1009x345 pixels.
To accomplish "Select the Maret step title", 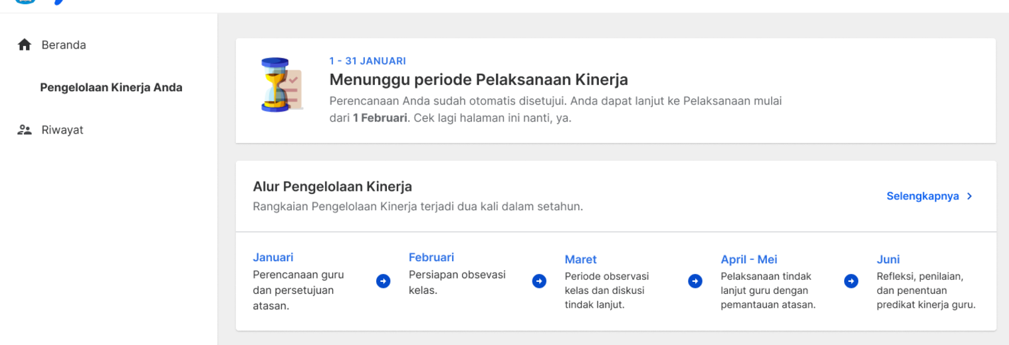I will pos(581,259).
